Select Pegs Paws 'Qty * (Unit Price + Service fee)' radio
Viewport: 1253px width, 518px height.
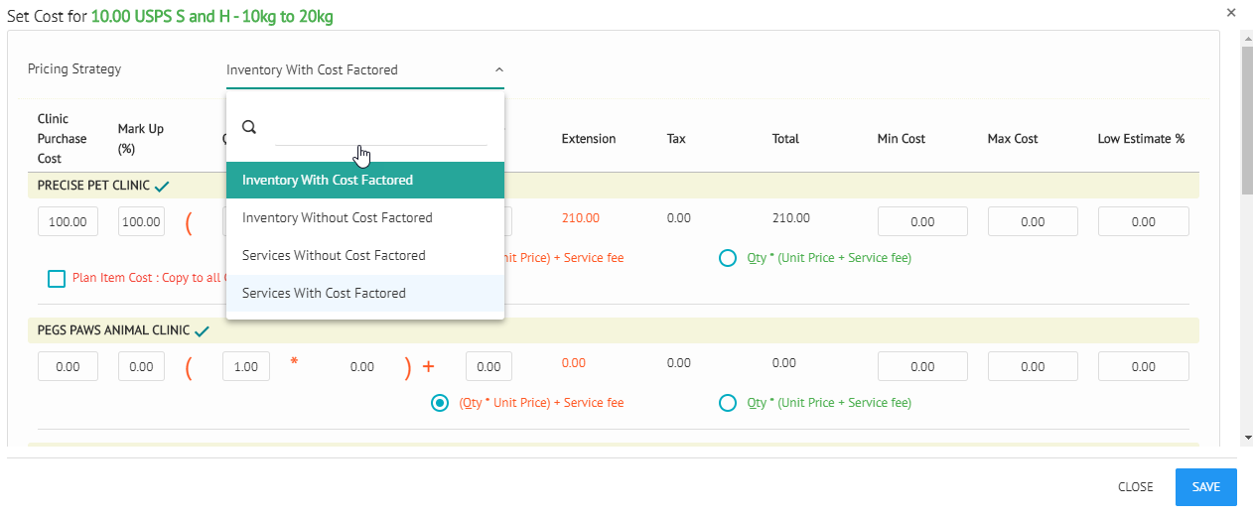[728, 403]
